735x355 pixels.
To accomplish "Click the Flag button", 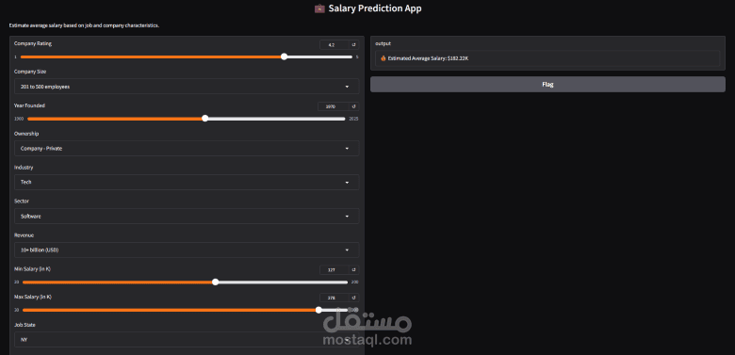I will click(x=547, y=85).
